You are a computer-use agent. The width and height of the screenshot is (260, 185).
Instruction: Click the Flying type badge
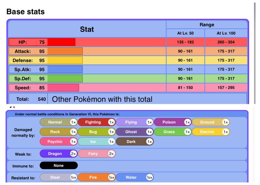[x=131, y=122]
